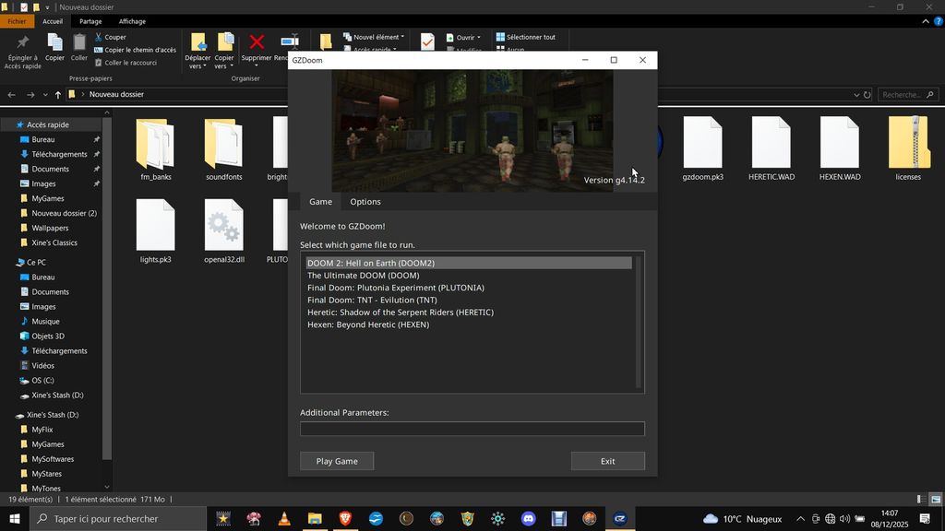Open the Partage ribbon tab
The height and width of the screenshot is (531, 945).
coord(90,21)
